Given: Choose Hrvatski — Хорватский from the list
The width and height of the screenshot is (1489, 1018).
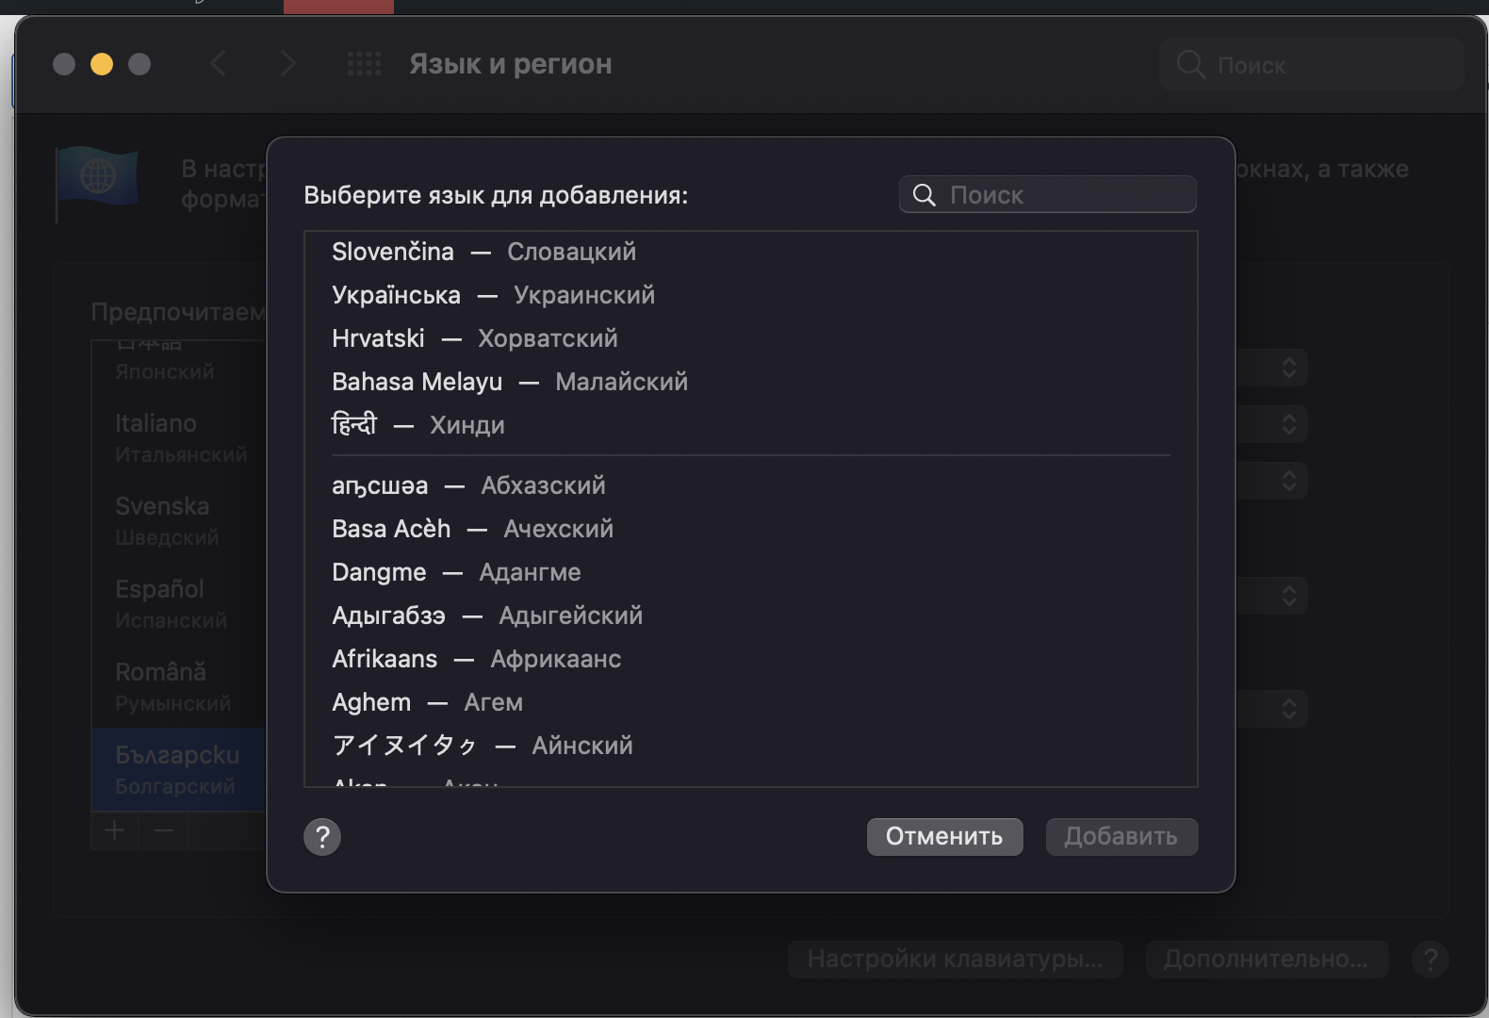Looking at the screenshot, I should coord(750,338).
